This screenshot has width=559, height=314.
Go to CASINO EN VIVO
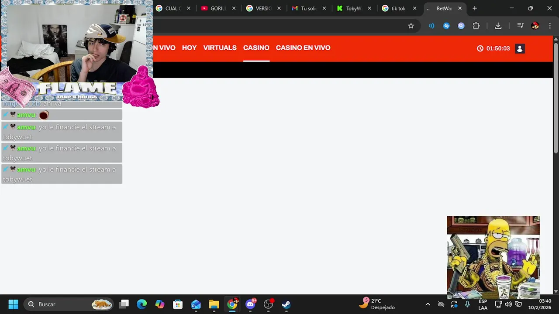[x=303, y=48]
